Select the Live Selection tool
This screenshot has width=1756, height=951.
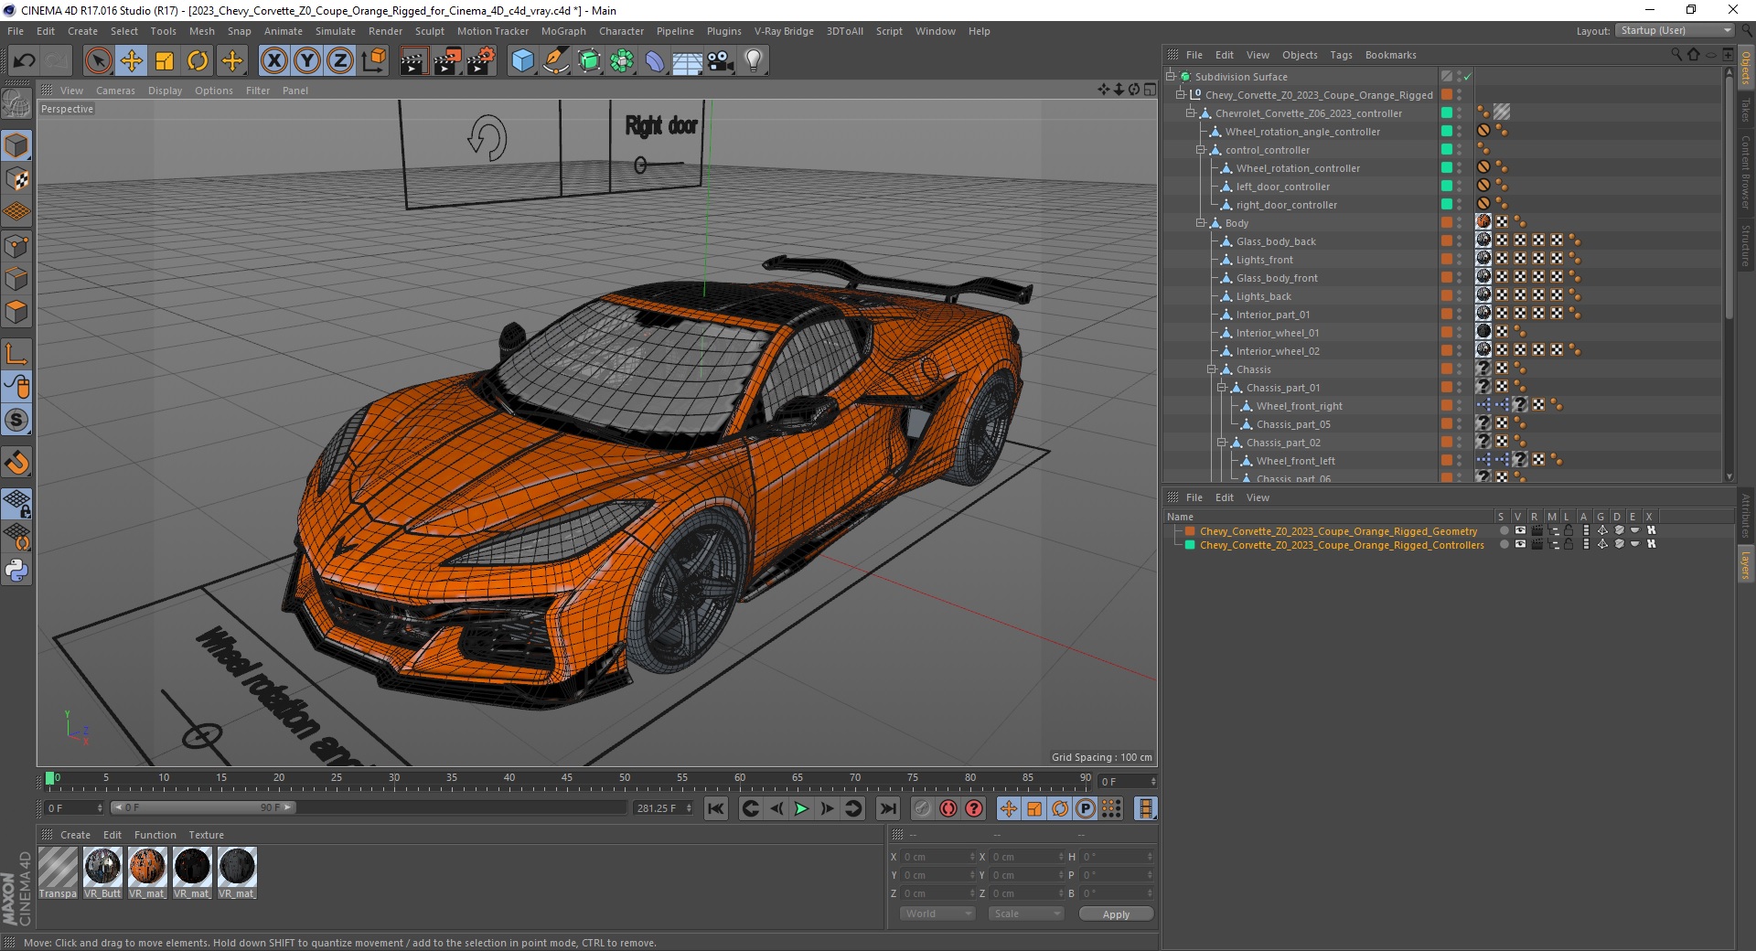[99, 61]
